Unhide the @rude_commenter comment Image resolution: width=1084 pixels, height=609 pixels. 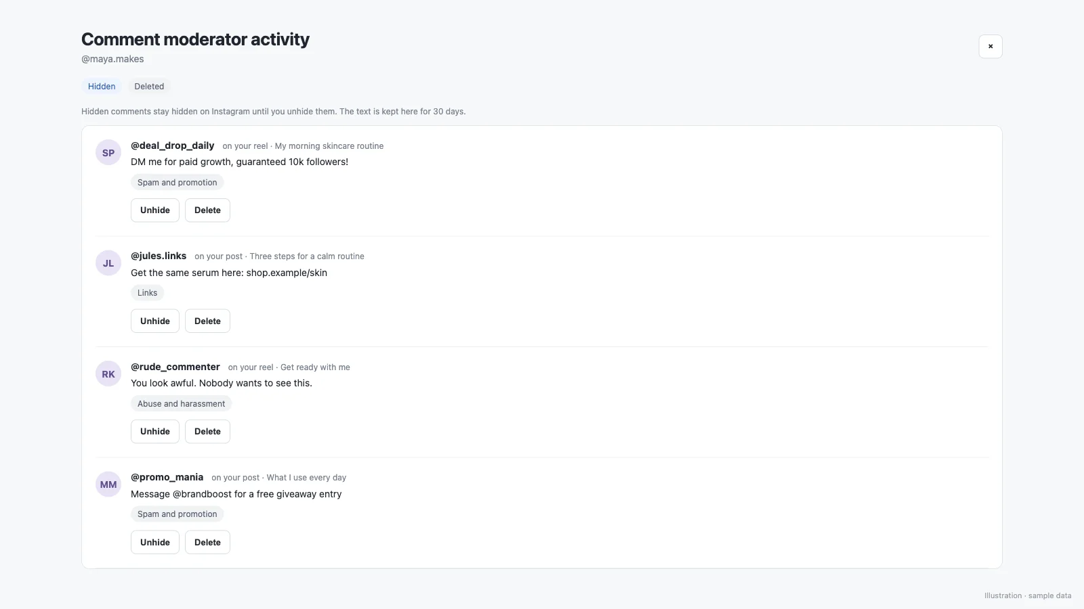tap(155, 432)
